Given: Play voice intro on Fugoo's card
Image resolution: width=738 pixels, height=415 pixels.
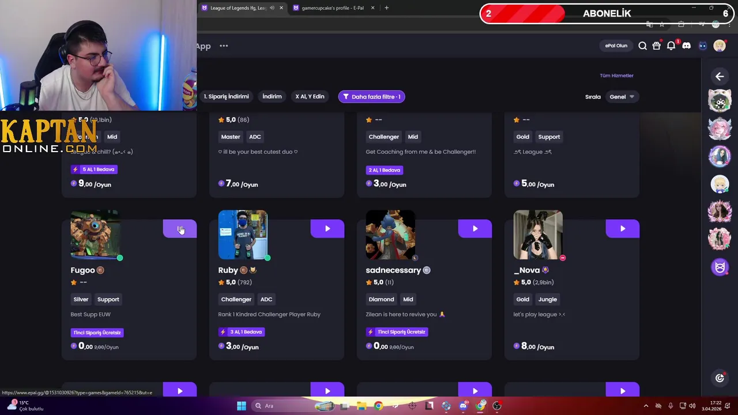Looking at the screenshot, I should pos(179,229).
